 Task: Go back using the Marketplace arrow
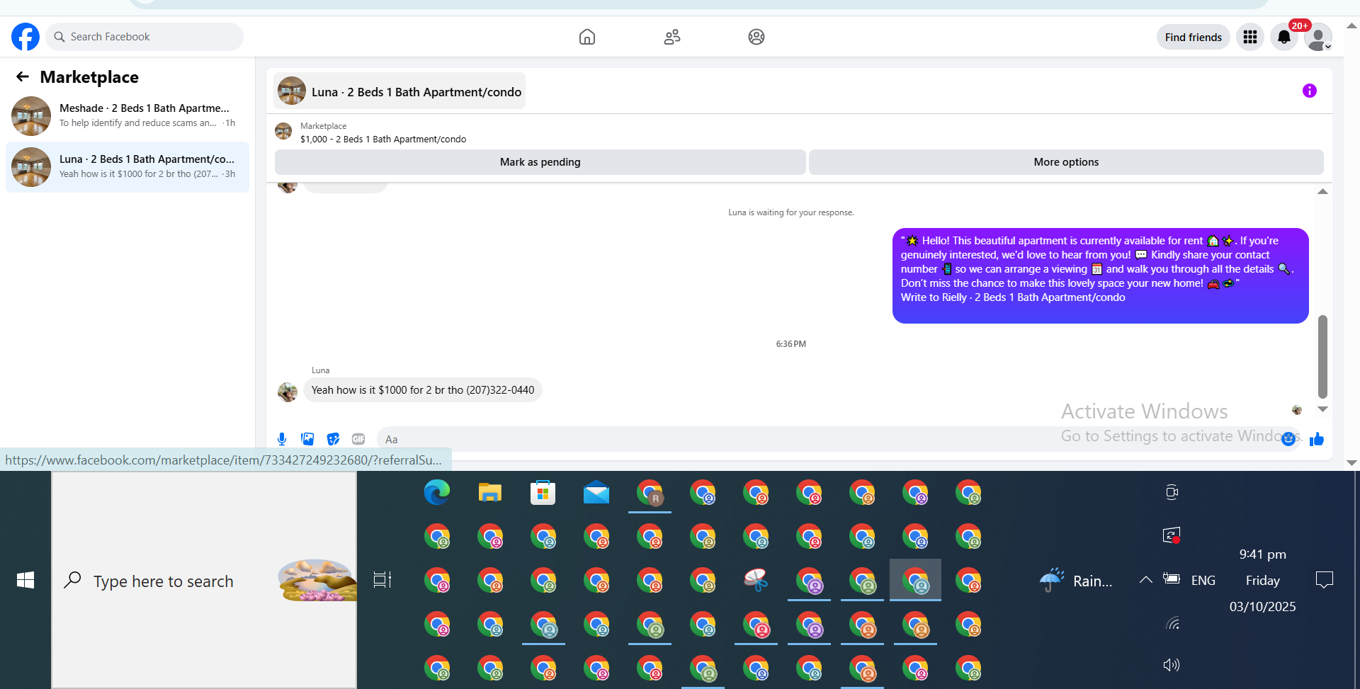pos(23,76)
